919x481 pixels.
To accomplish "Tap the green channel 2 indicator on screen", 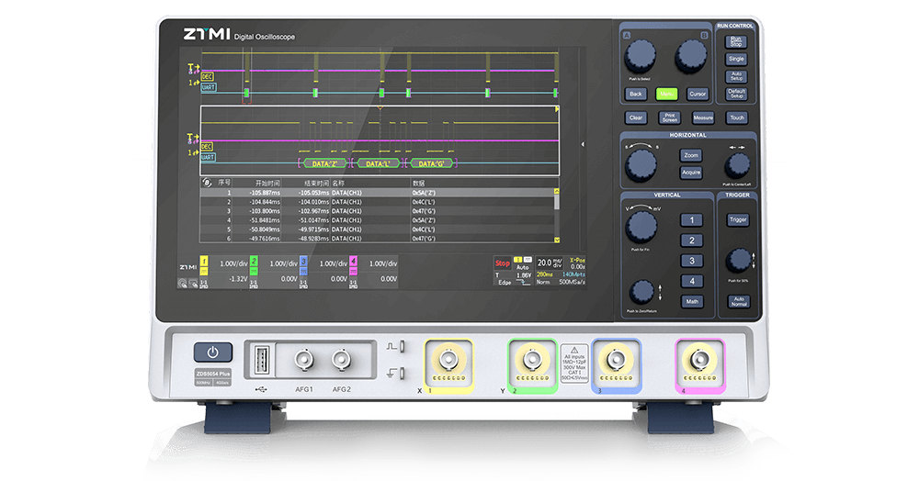I will coord(254,263).
